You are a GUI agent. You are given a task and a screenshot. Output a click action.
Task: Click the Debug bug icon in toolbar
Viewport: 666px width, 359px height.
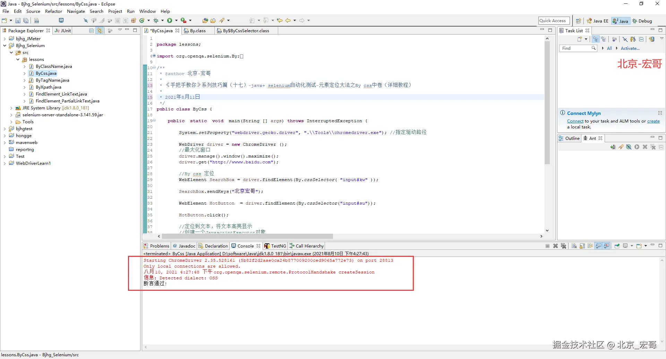[156, 20]
